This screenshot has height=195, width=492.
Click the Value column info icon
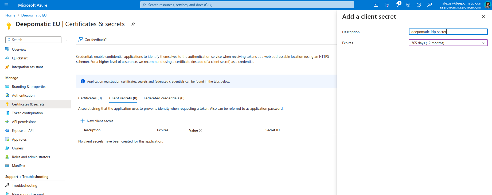click(x=201, y=131)
